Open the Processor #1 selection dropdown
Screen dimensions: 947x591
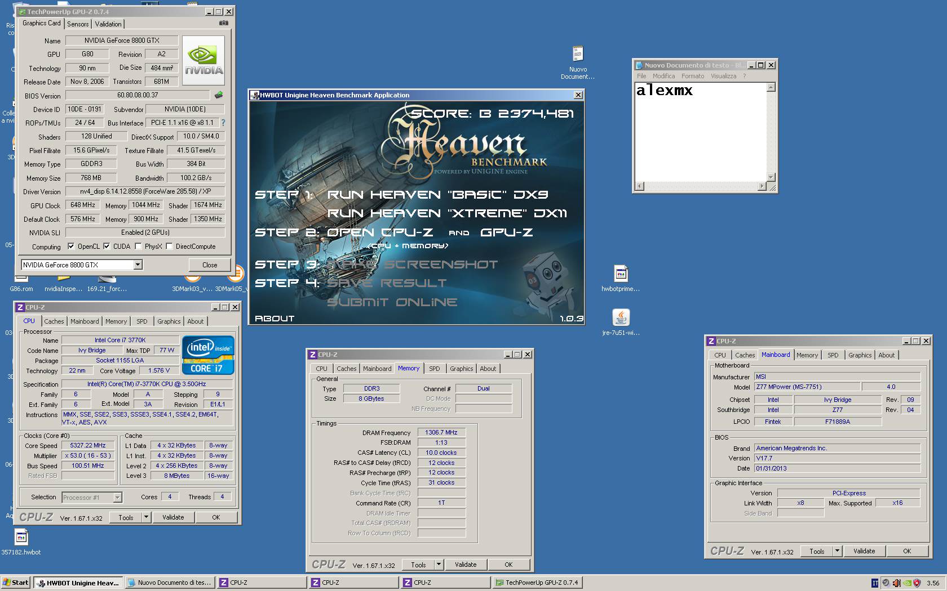(117, 497)
